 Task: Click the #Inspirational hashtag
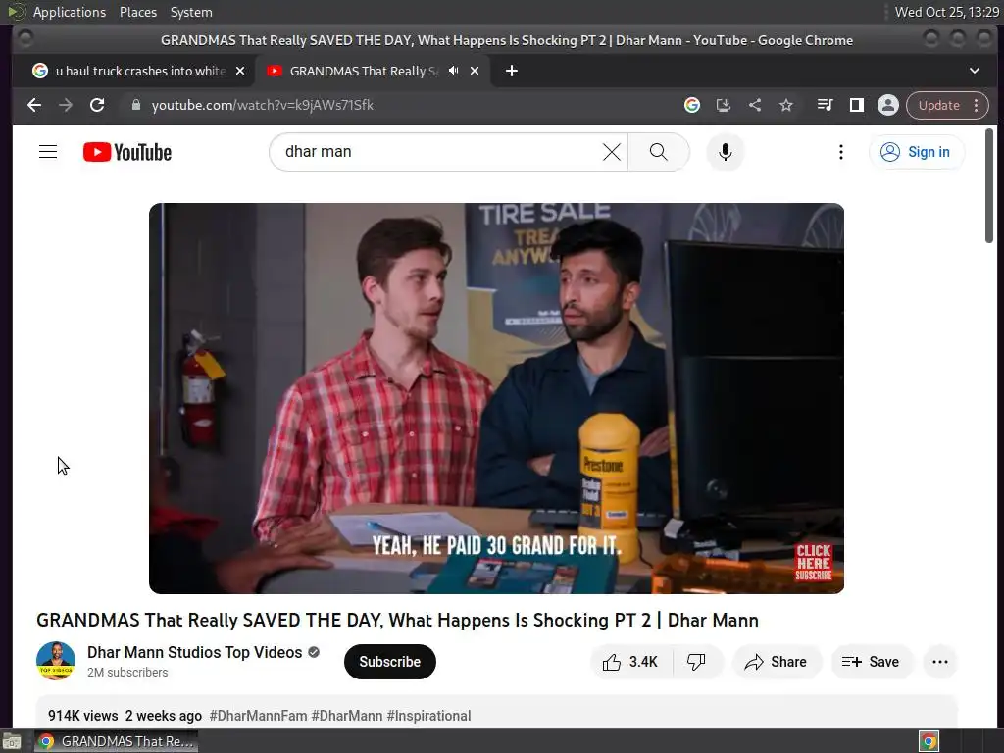tap(429, 716)
